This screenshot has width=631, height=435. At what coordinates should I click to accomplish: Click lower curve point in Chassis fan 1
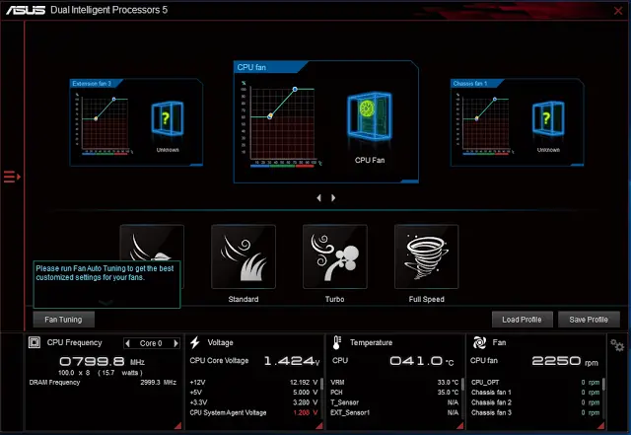point(476,118)
